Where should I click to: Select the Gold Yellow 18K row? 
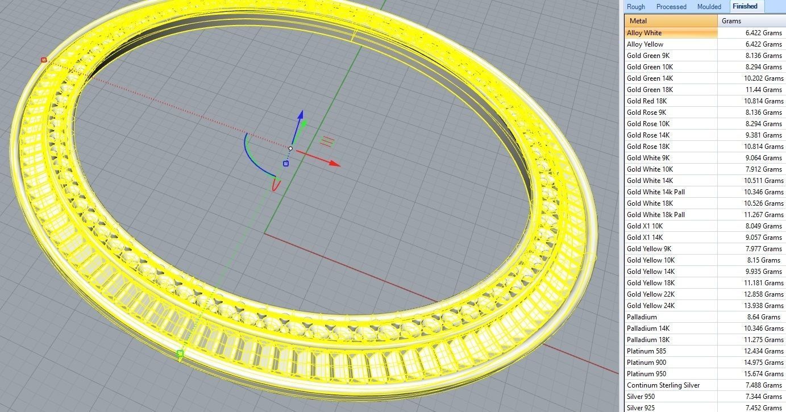[705, 283]
